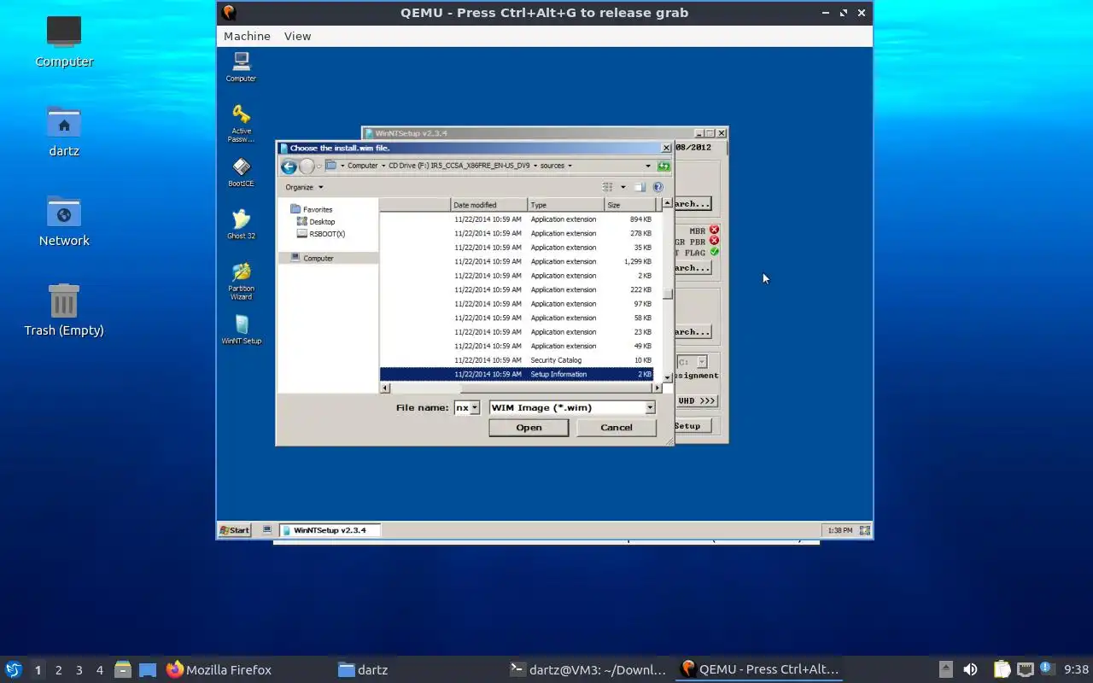This screenshot has width=1093, height=683.
Task: Open the dartz home folder icon
Action: click(x=64, y=132)
